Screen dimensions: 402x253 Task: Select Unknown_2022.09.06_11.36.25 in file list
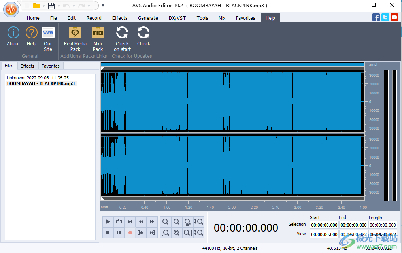click(38, 77)
